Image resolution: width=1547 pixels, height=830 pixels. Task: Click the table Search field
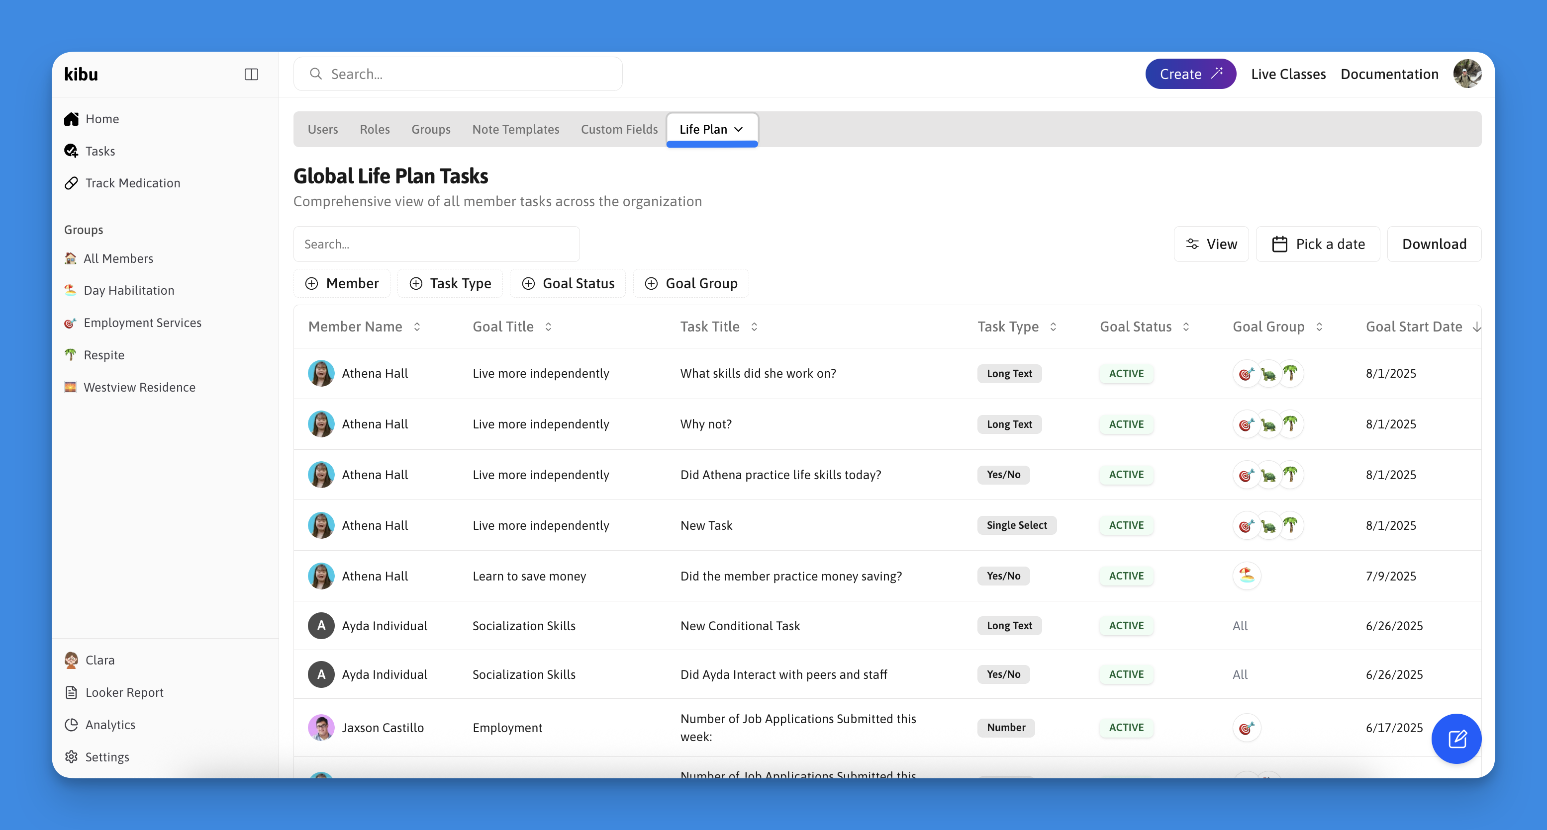point(436,244)
